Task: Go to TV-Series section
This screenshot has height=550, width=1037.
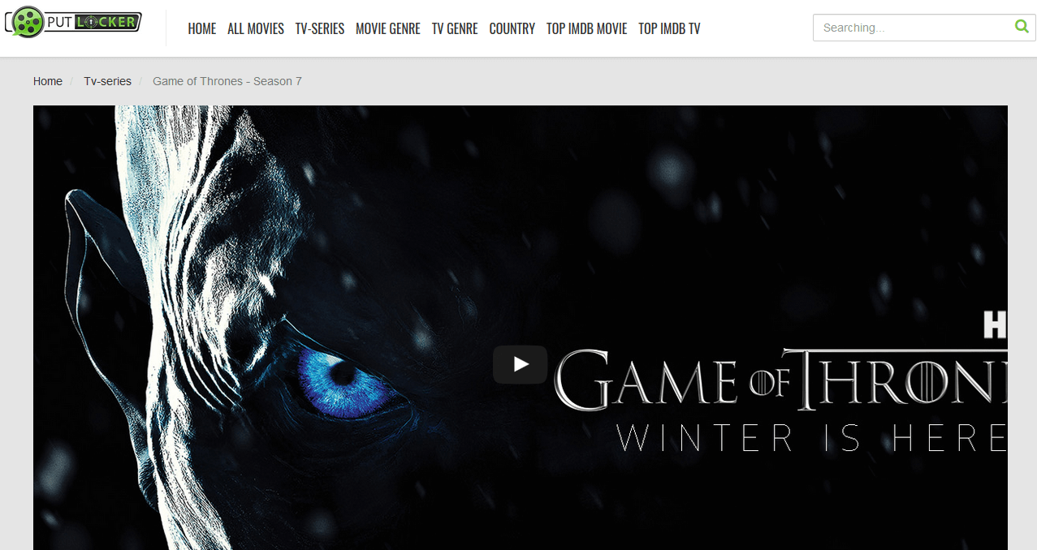Action: click(320, 28)
